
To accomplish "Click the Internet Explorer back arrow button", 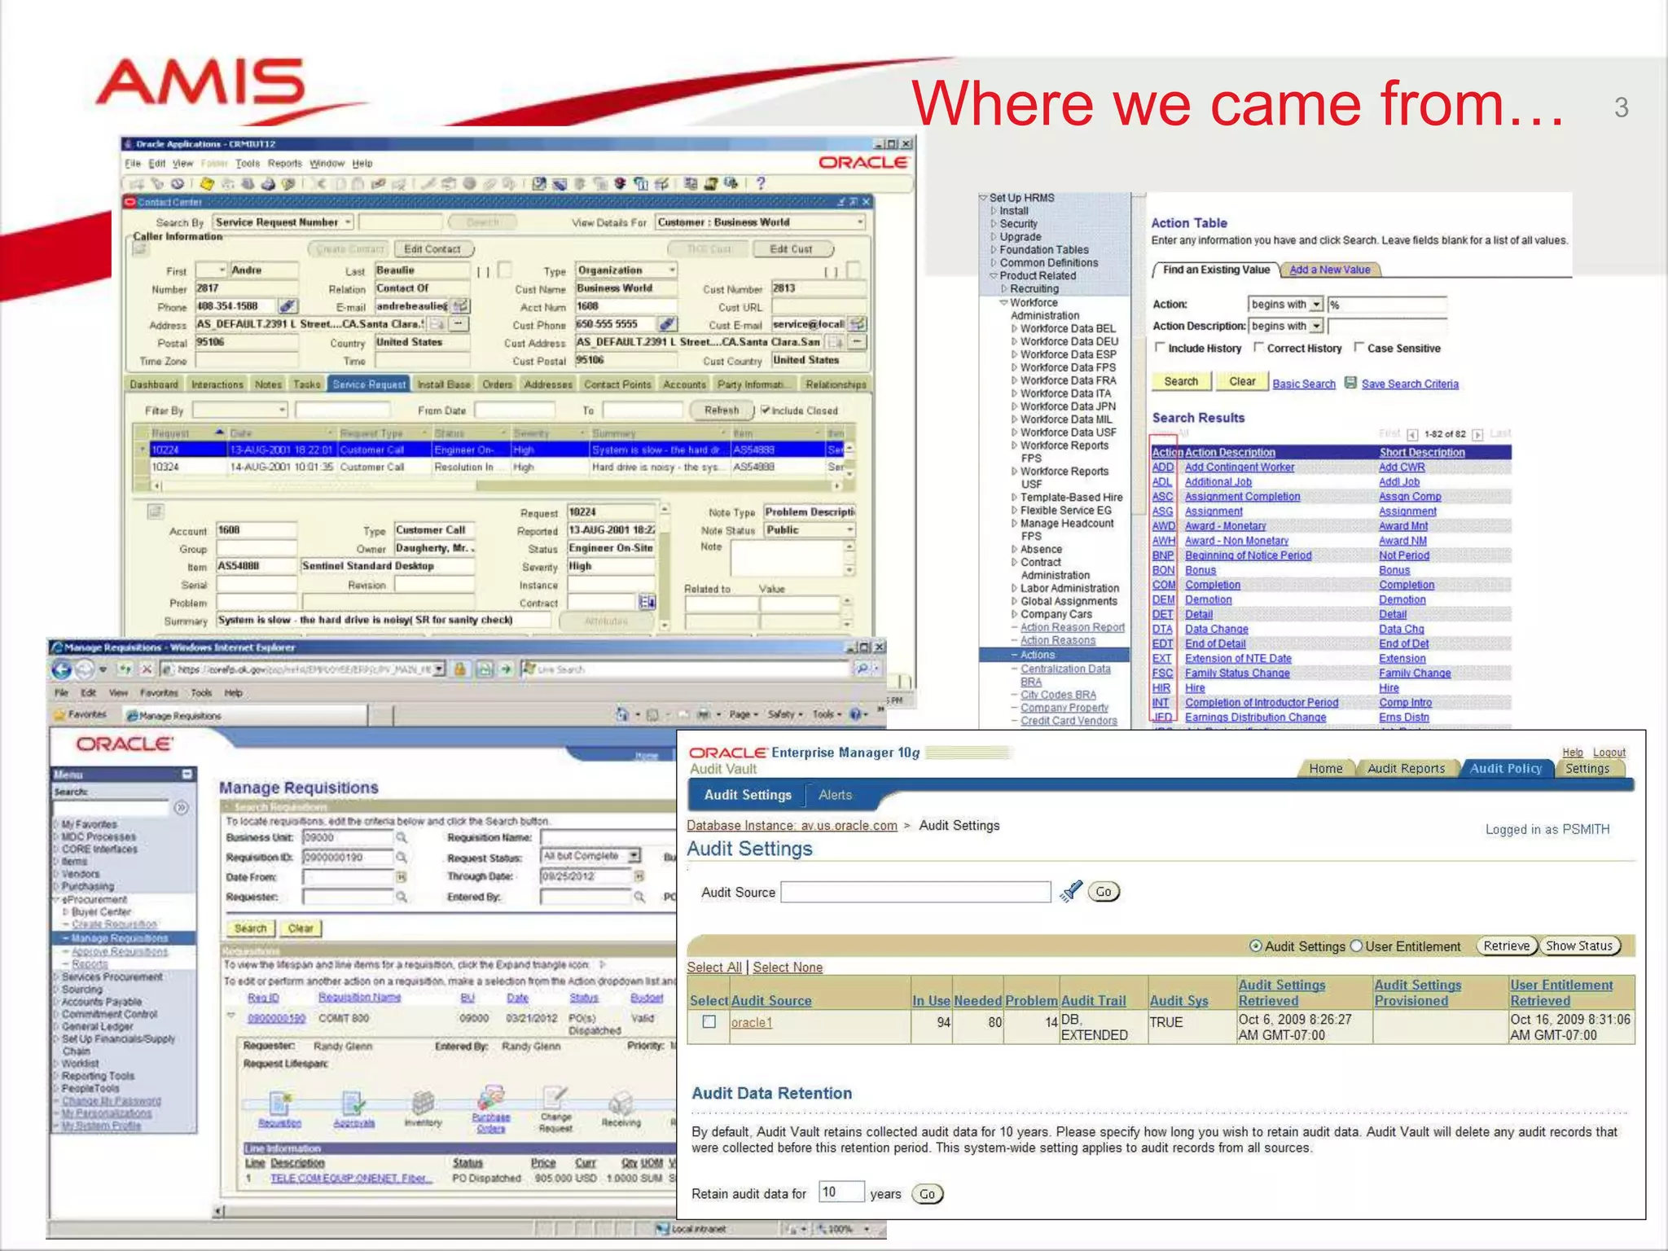I will point(62,669).
